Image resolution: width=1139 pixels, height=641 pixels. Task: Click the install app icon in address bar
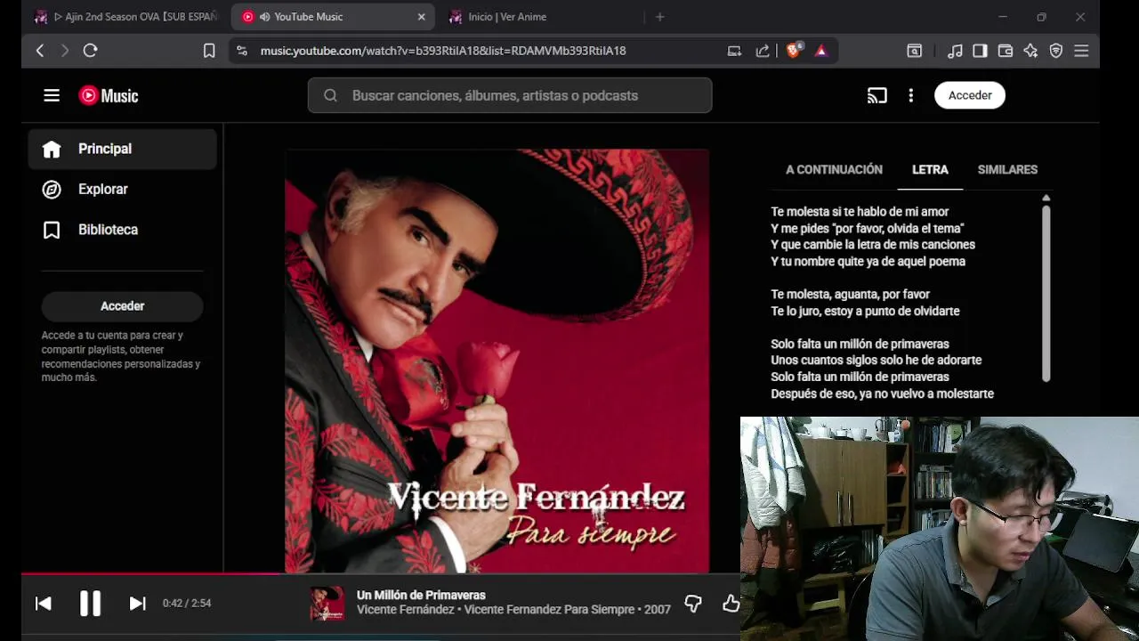coord(734,51)
